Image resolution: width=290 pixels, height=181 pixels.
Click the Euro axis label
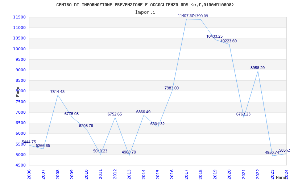tap(18, 92)
